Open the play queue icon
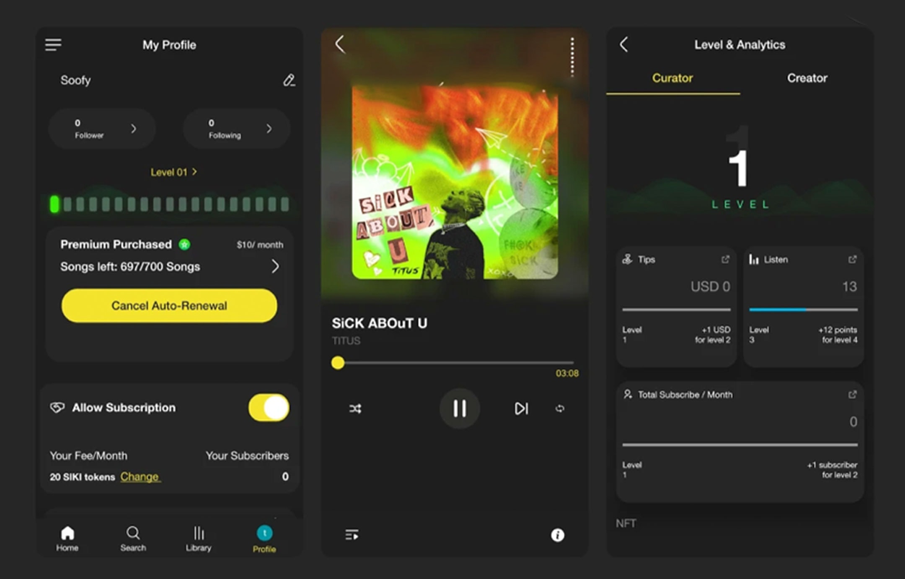 (x=352, y=535)
